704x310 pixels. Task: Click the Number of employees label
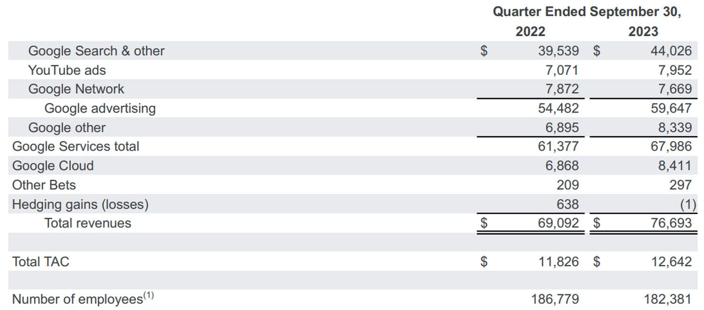tap(77, 299)
